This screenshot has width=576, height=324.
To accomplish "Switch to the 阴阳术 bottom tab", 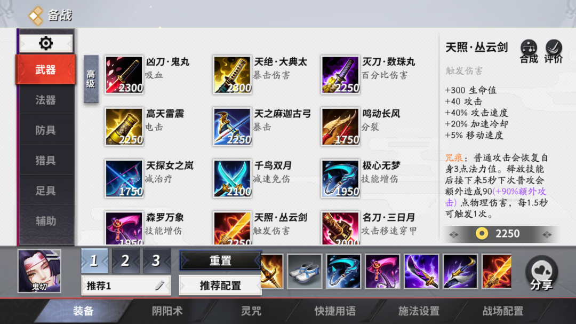I will (x=167, y=311).
